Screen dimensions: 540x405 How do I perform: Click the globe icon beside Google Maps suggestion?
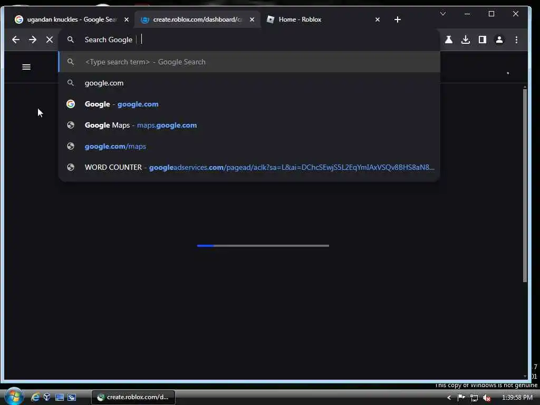(x=71, y=125)
